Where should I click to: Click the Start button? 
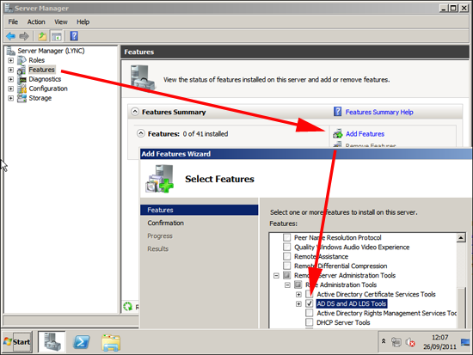tap(17, 342)
